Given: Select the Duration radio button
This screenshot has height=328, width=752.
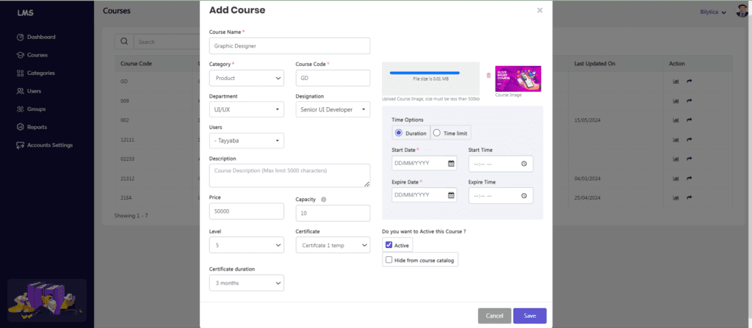Looking at the screenshot, I should [x=398, y=134].
